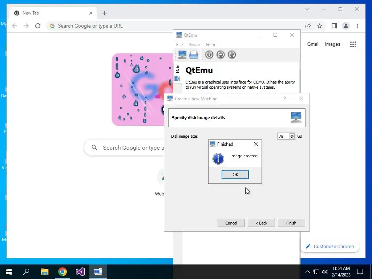The height and width of the screenshot is (279, 372).
Task: Click the pause machine icon in QtEmu toolbar
Action: [221, 55]
